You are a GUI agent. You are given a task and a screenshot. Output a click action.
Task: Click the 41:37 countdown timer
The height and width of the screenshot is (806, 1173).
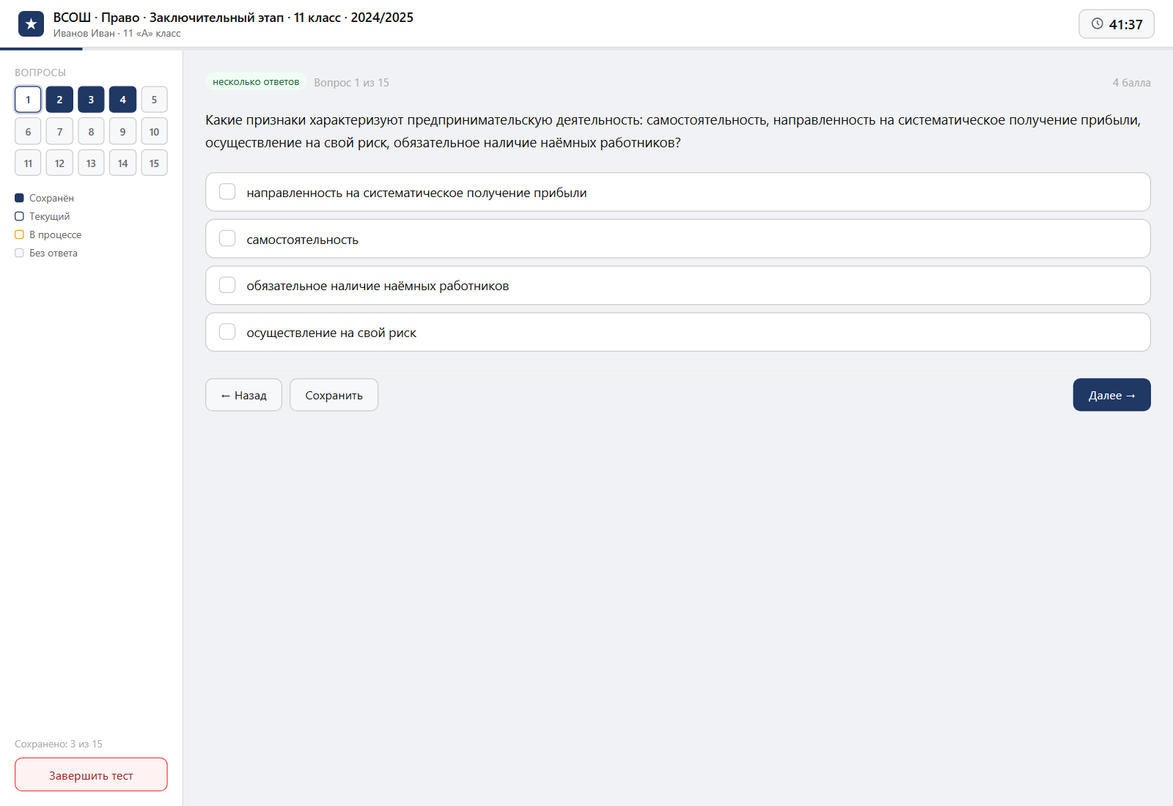coord(1116,24)
